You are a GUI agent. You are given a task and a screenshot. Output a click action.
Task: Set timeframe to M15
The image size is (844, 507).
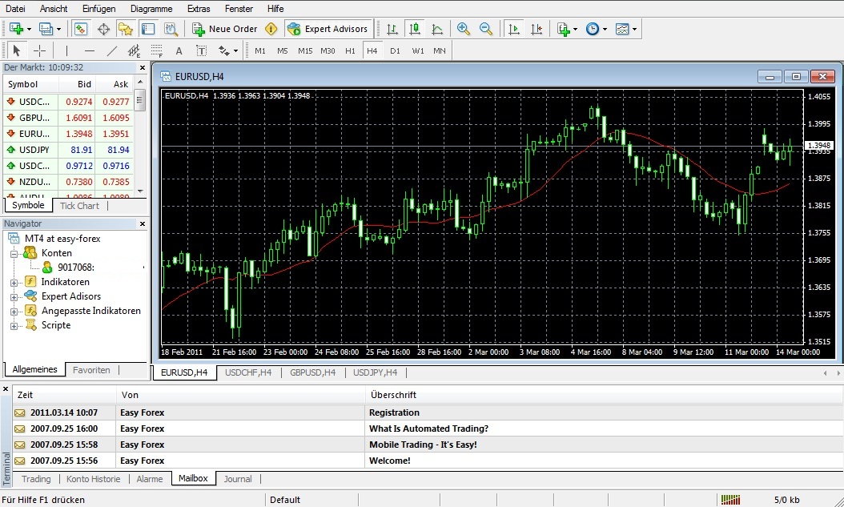tap(305, 50)
